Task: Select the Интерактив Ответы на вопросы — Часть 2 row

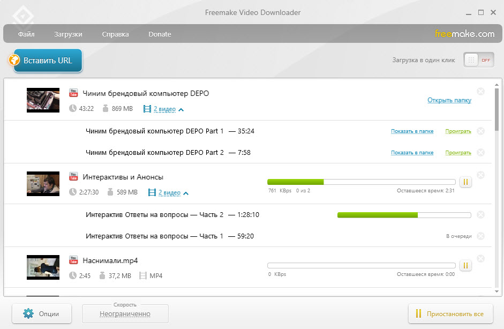Action: click(247, 214)
